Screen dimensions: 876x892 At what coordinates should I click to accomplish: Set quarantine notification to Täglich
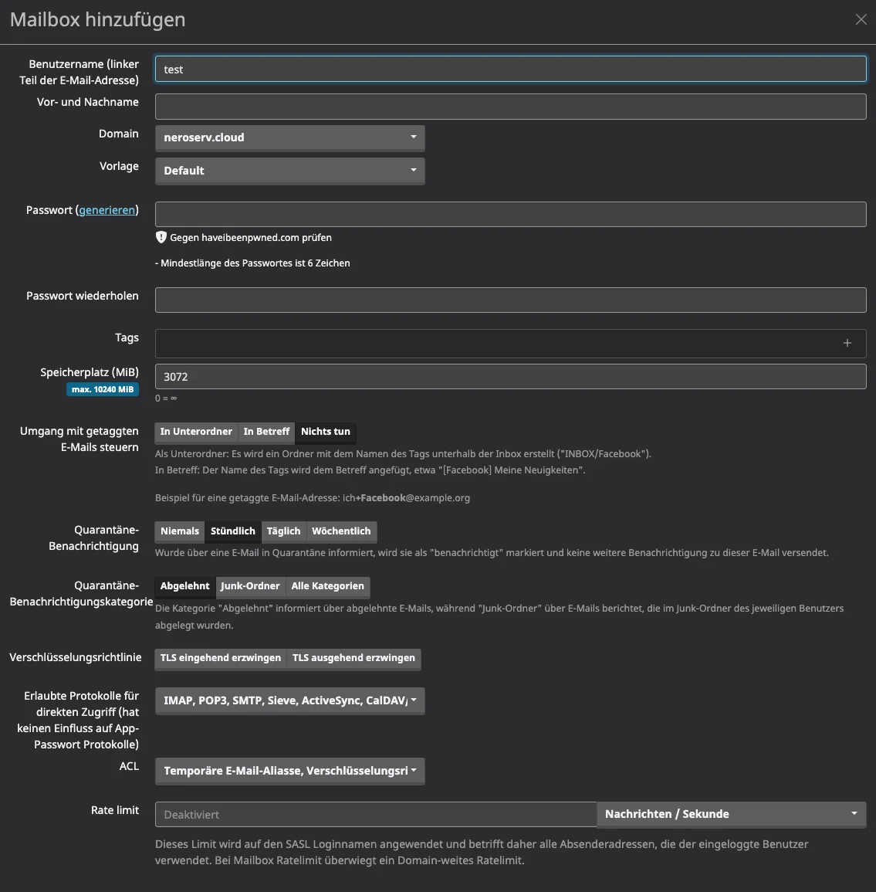284,531
